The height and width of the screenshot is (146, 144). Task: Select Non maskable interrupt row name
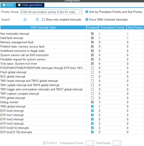click(x=15, y=34)
